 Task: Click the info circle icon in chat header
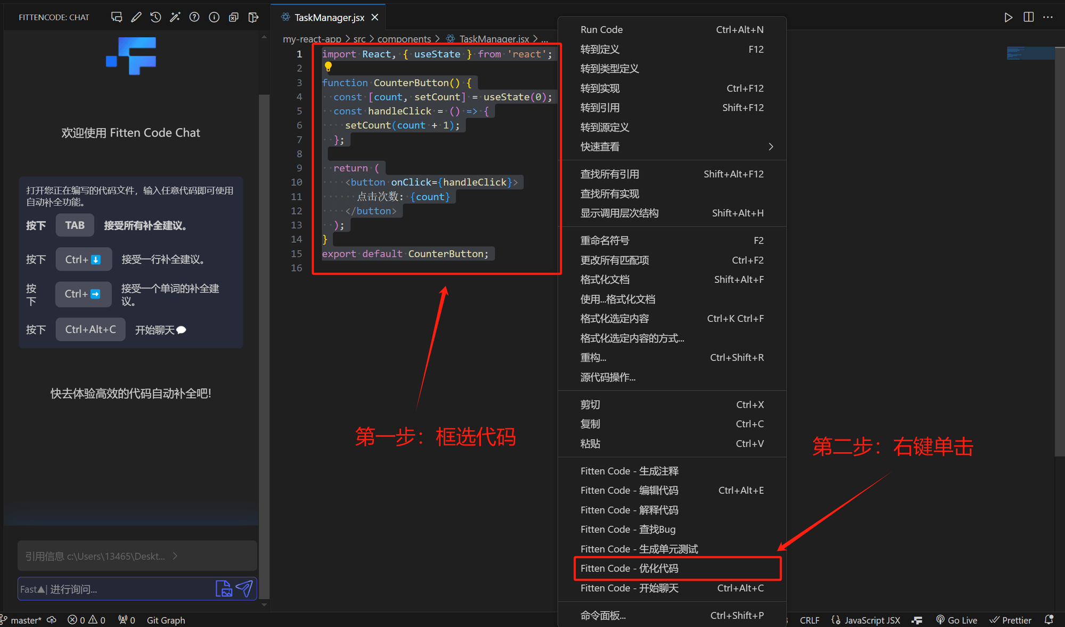tap(214, 17)
